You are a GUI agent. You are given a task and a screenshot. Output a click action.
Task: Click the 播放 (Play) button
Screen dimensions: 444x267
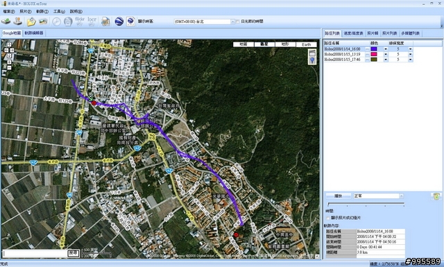[338, 196]
